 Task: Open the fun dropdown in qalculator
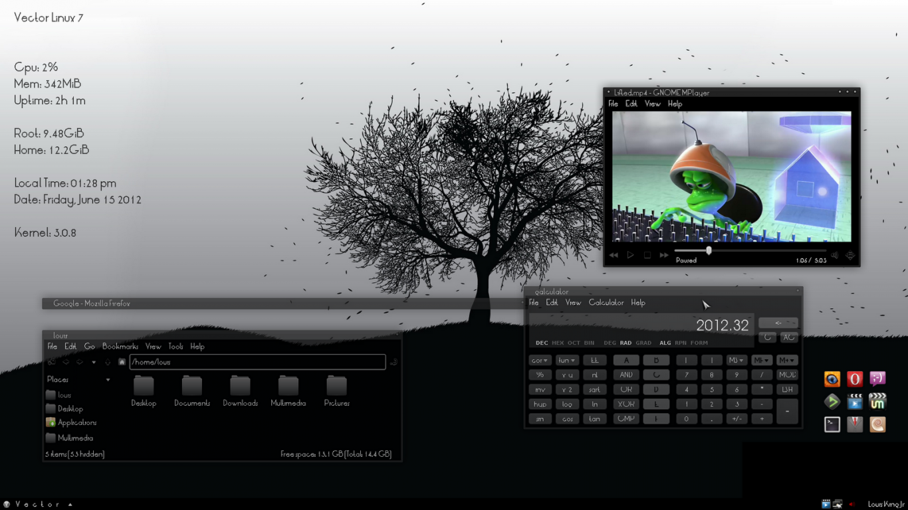567,359
